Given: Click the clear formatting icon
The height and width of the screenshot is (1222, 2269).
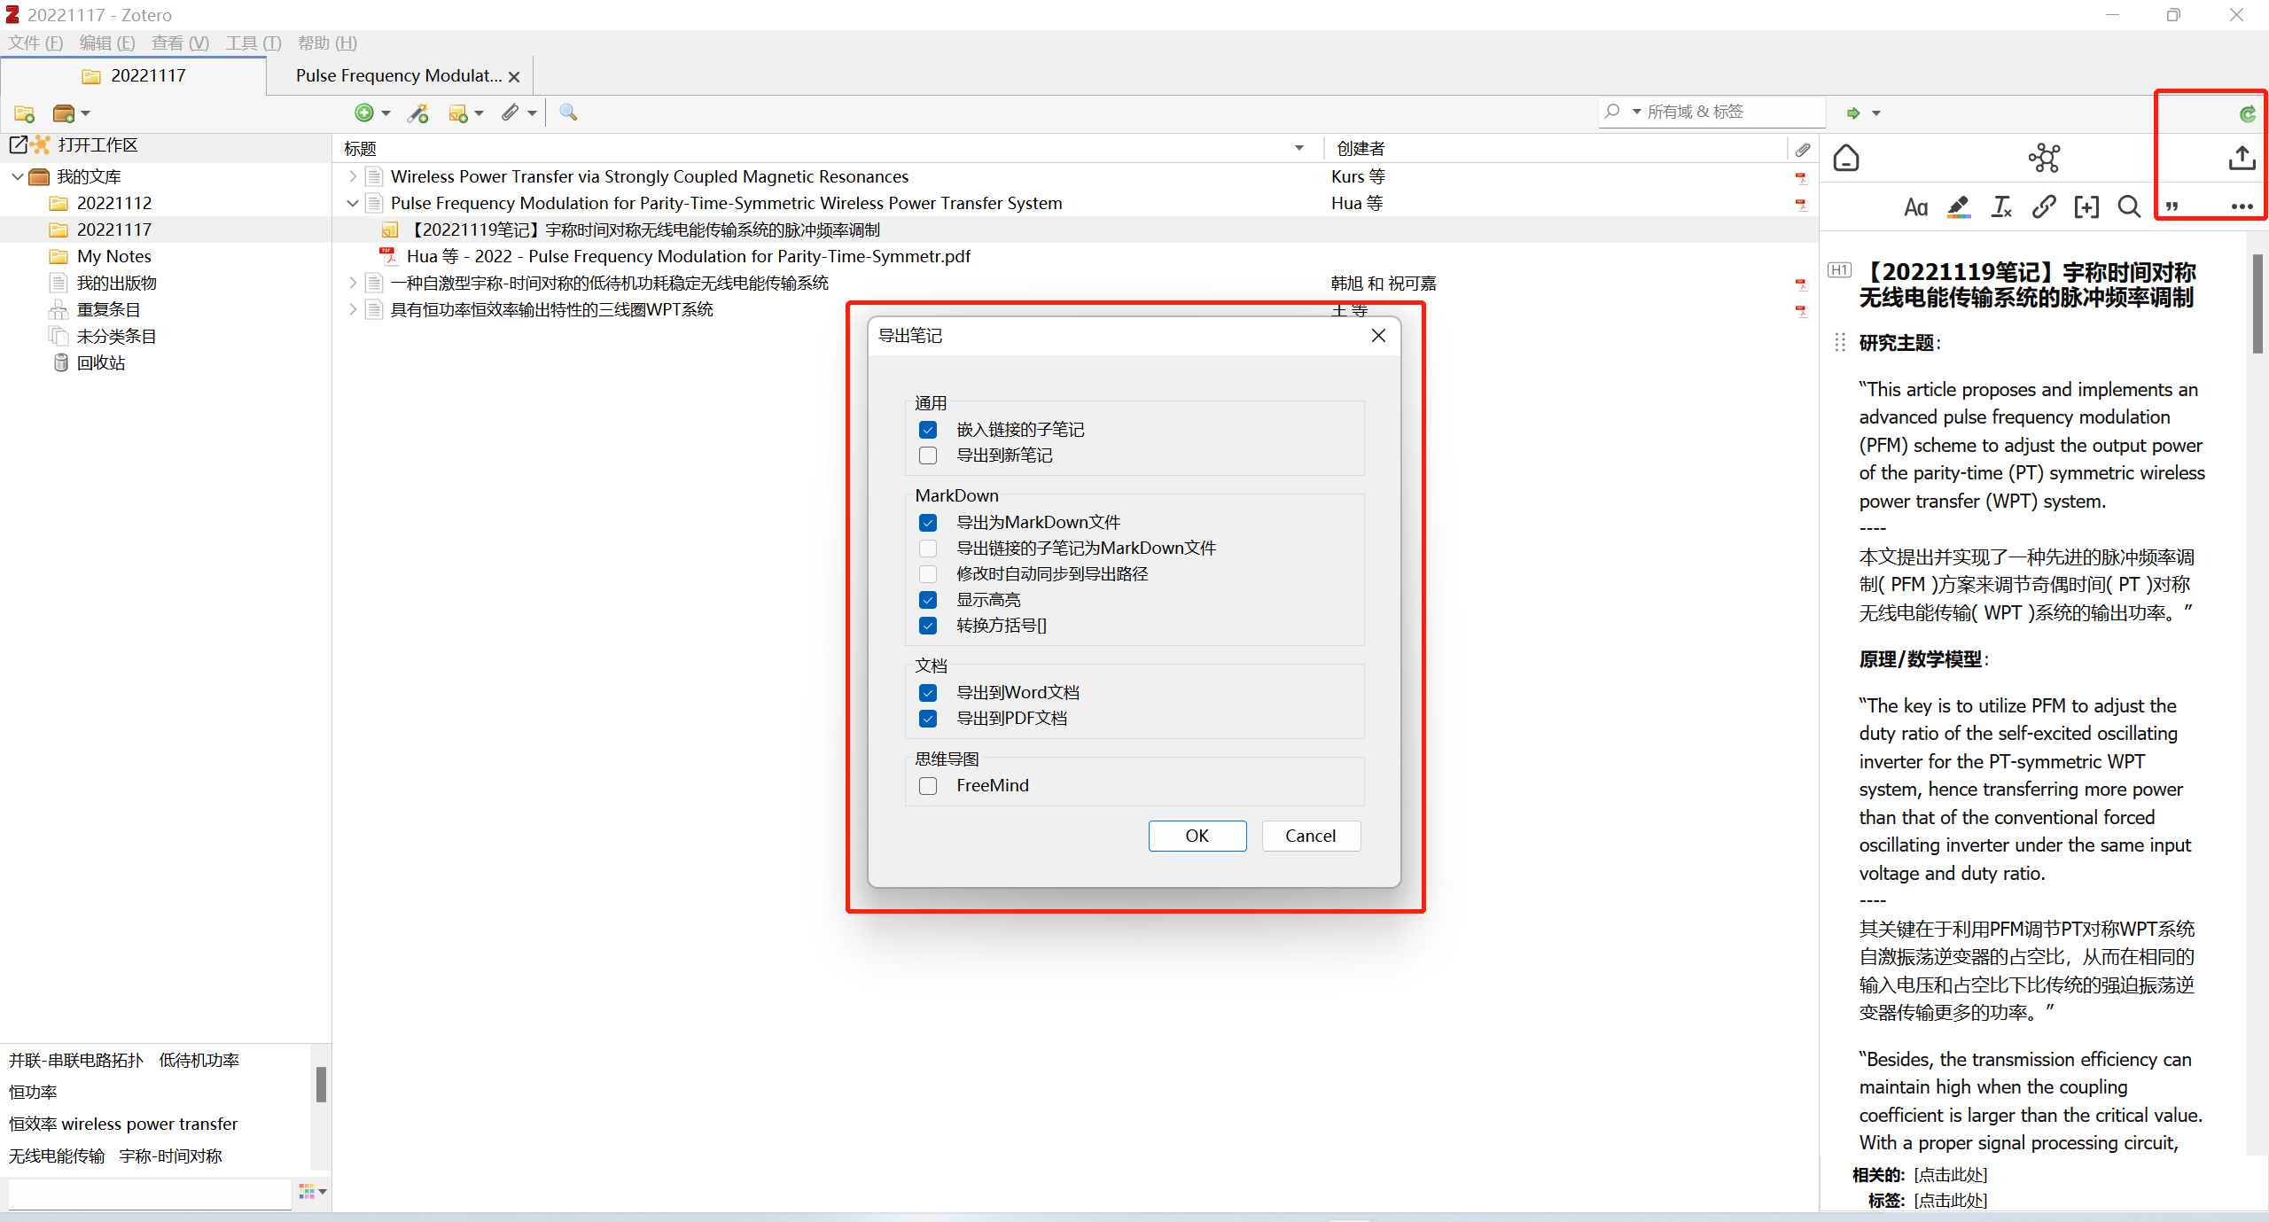Looking at the screenshot, I should coord(2000,207).
